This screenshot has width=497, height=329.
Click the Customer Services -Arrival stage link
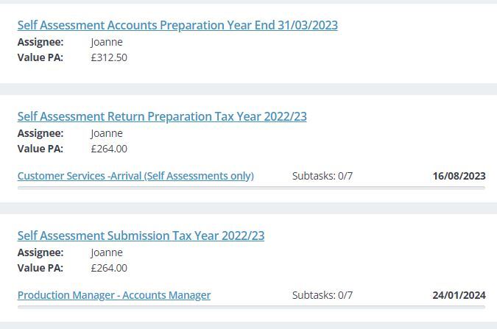coord(135,176)
